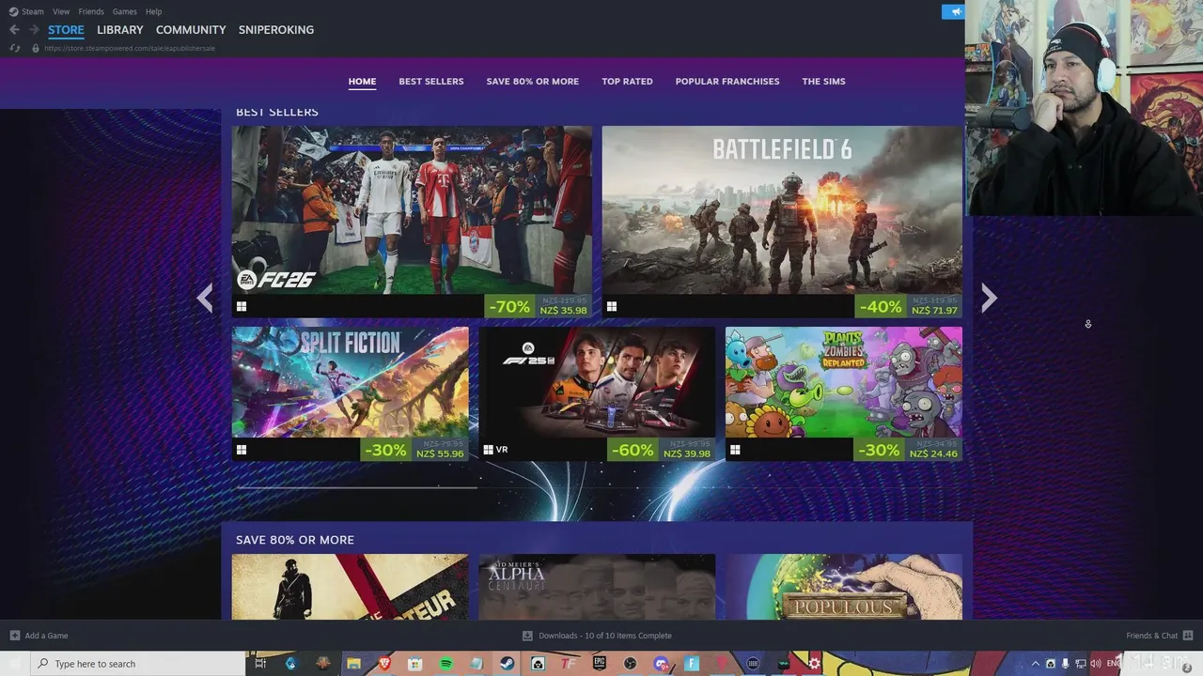Click the NZ$ 71.97 Battlefield 6 price
Viewport: 1203px width, 676px height.
[x=934, y=311]
